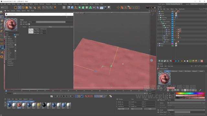Open the Size mode dropdown in coordinates
The height and width of the screenshot is (116, 207).
coord(136,109)
